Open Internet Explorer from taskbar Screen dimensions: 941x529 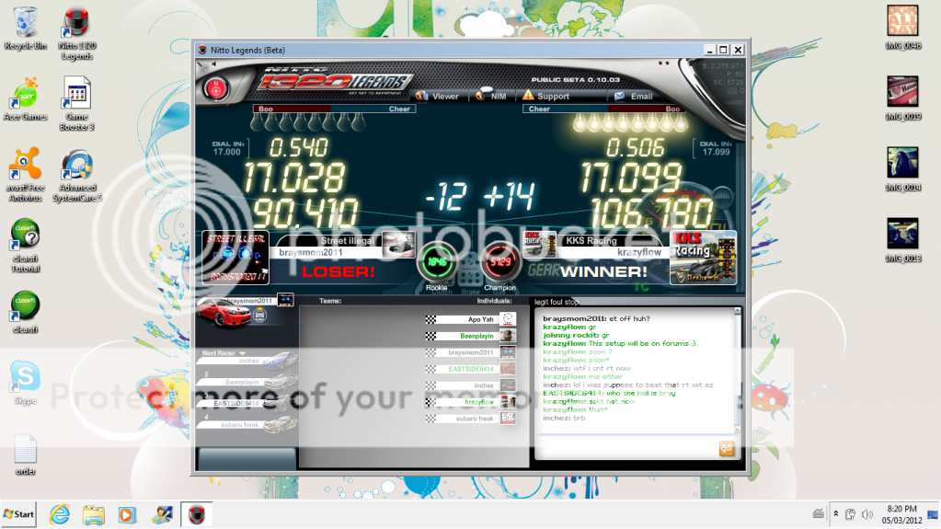tap(60, 514)
